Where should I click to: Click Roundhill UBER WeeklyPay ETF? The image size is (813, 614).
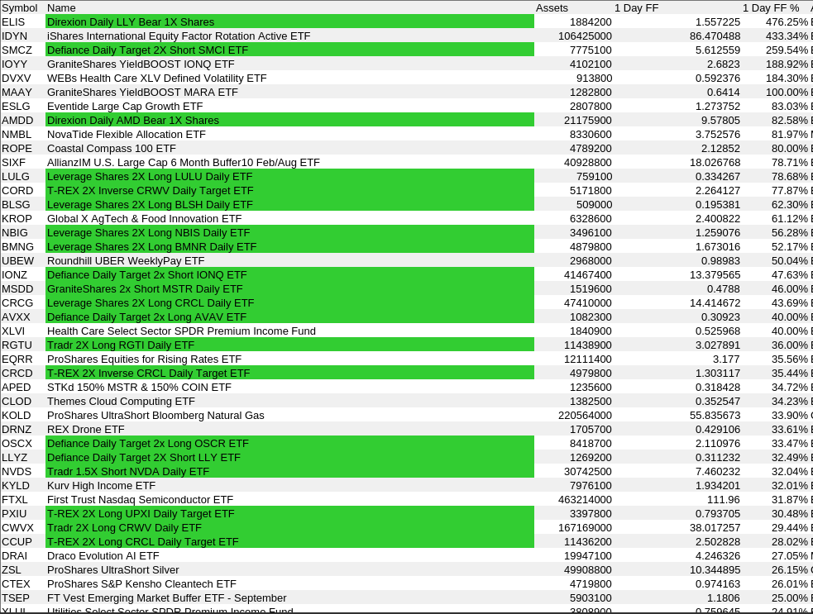126,260
